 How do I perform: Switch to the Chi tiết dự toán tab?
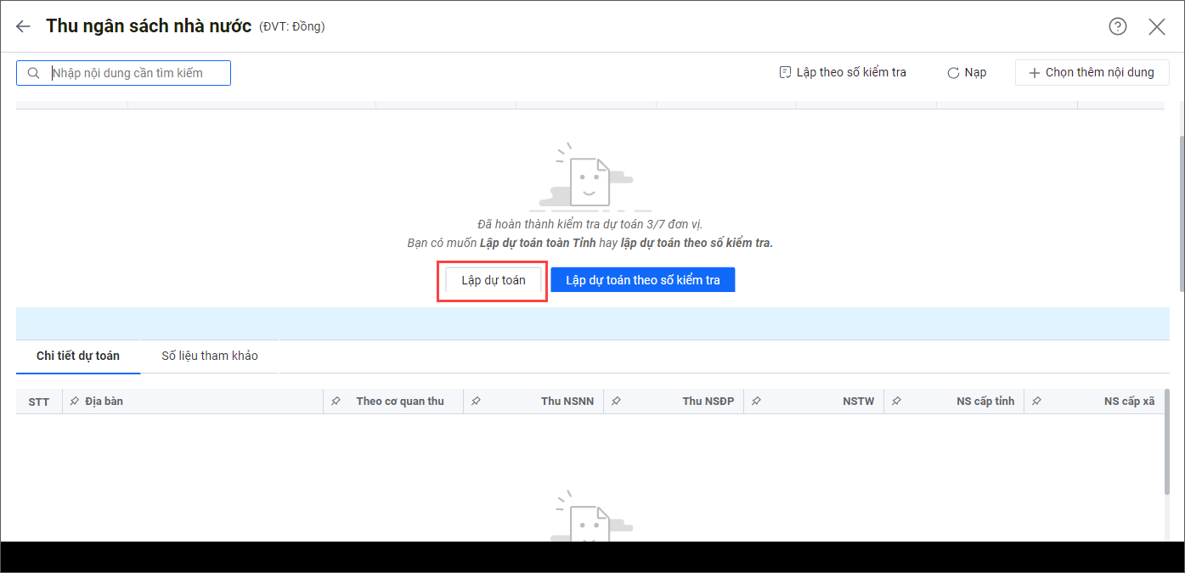click(x=78, y=356)
